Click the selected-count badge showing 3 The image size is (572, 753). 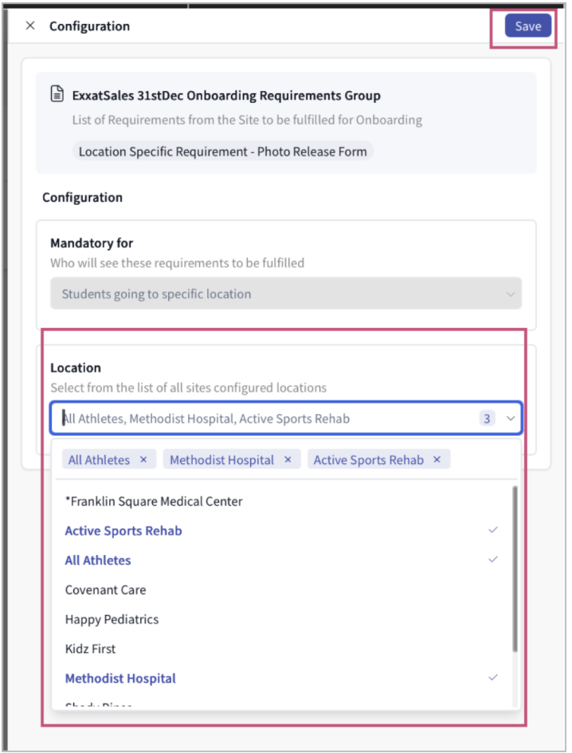pos(487,418)
